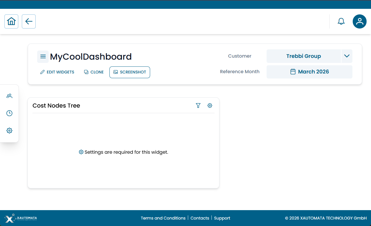The height and width of the screenshot is (226, 371).
Task: Open Terms and Conditions link
Action: pyautogui.click(x=163, y=218)
